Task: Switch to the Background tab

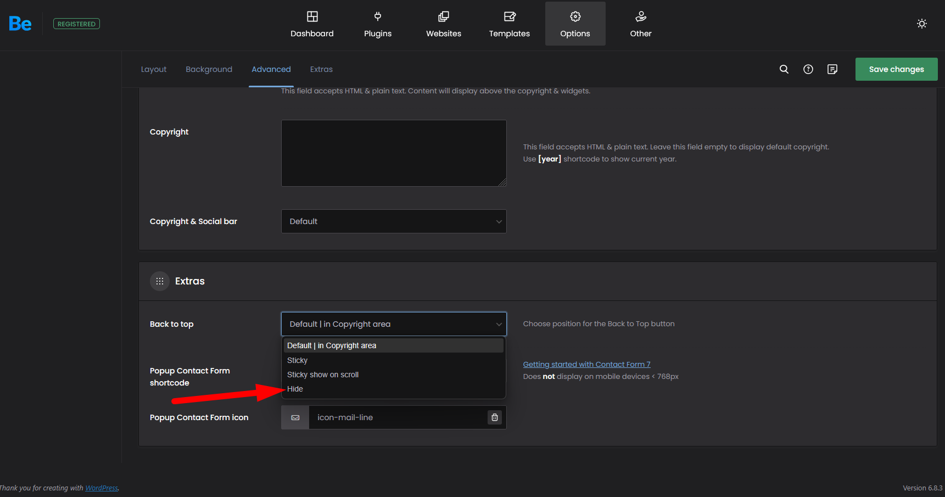Action: click(209, 69)
